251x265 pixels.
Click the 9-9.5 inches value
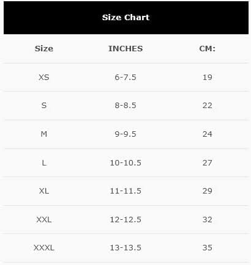[x=125, y=134]
